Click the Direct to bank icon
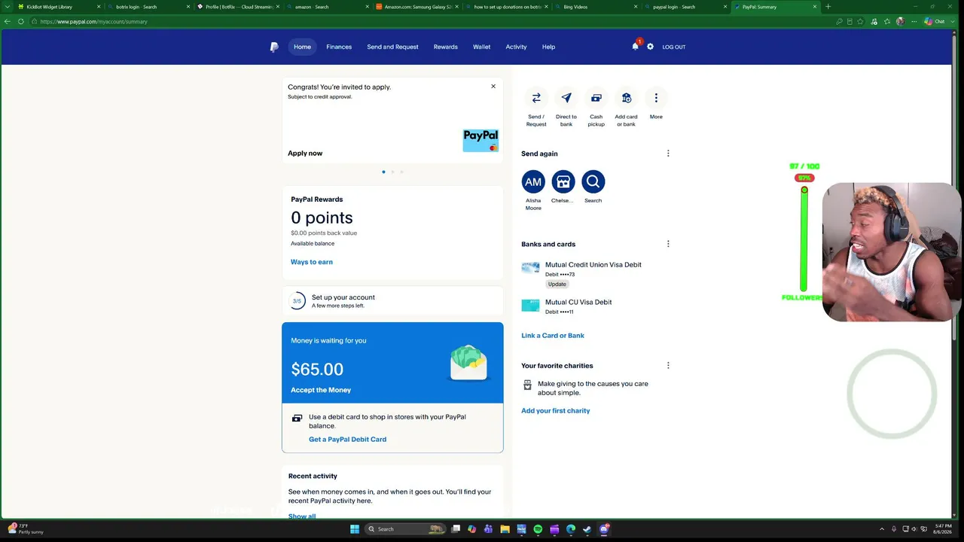 (566, 98)
